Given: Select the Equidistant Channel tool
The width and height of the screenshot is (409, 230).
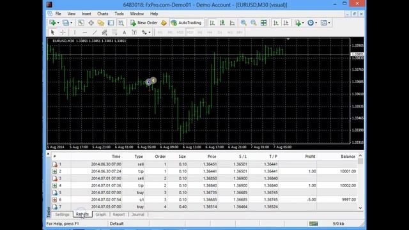Looking at the screenshot, I should click(x=104, y=33).
